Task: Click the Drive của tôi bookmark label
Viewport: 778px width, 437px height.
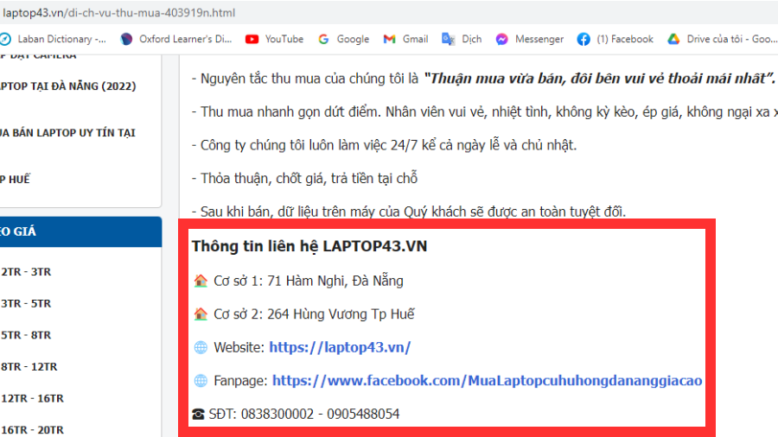Action: click(732, 39)
